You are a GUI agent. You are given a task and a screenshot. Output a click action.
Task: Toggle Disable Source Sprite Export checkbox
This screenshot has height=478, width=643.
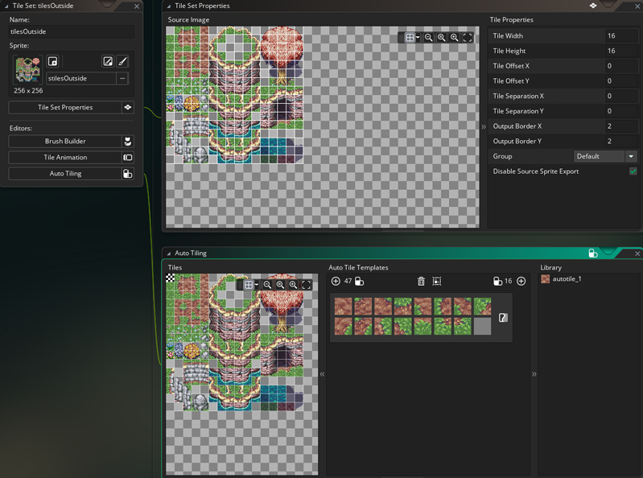[x=633, y=171]
